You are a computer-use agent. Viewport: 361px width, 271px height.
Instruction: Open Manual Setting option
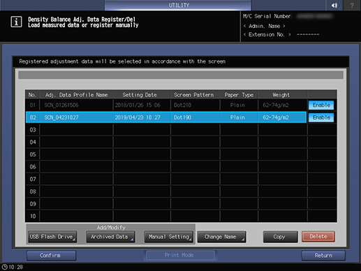[x=169, y=237]
